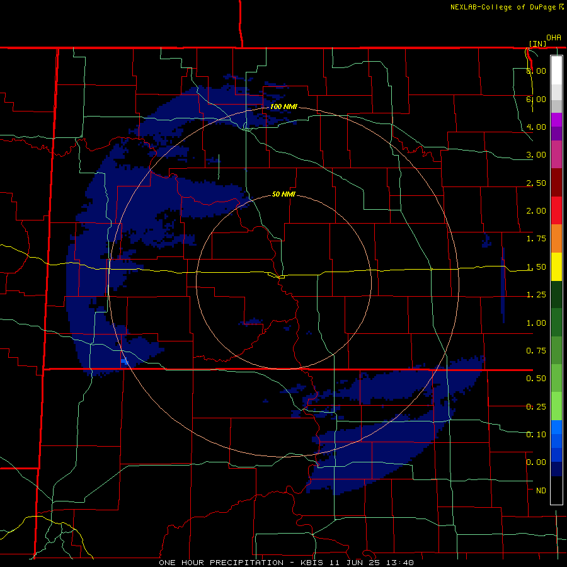
Task: Click the 50 NMI range ring label
Action: pos(283,194)
